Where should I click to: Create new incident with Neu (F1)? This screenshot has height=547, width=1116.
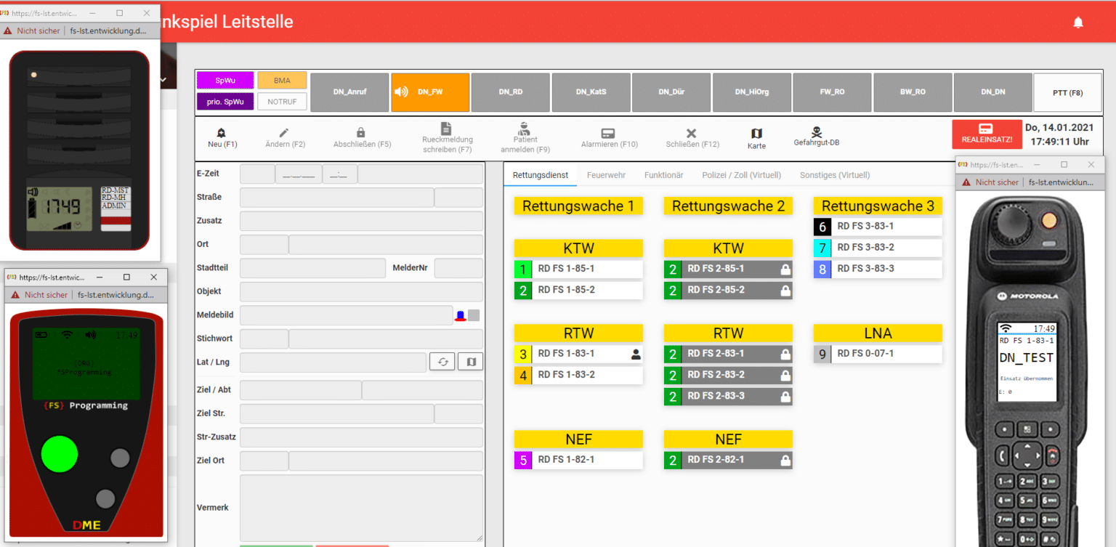222,133
